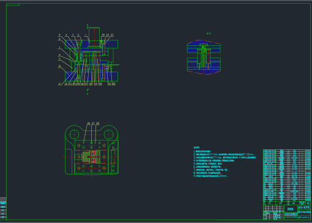Screen dimensions: 312x223
Task: Click the punch cluster at plan view center
Action: tap(91, 157)
